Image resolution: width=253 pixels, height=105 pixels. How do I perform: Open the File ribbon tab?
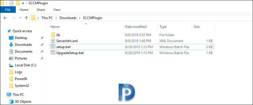(x=8, y=10)
